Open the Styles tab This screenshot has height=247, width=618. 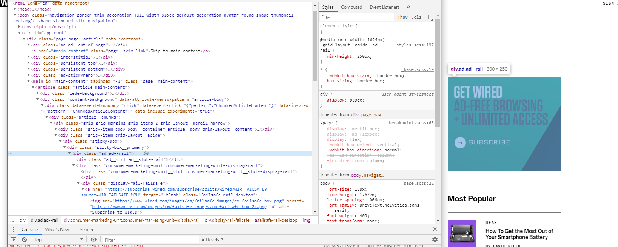point(328,7)
